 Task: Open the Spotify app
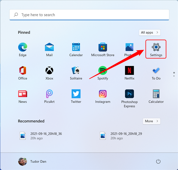(103, 73)
